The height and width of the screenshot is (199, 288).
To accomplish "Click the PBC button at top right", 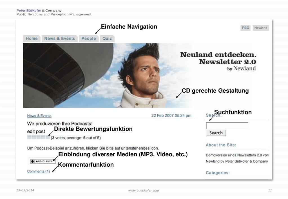I will coord(245,28).
